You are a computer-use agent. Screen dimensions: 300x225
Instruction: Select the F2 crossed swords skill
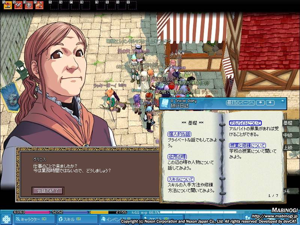pyautogui.click(x=18, y=5)
